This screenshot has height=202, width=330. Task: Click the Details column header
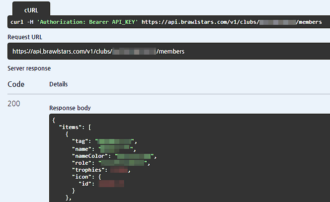pos(59,84)
